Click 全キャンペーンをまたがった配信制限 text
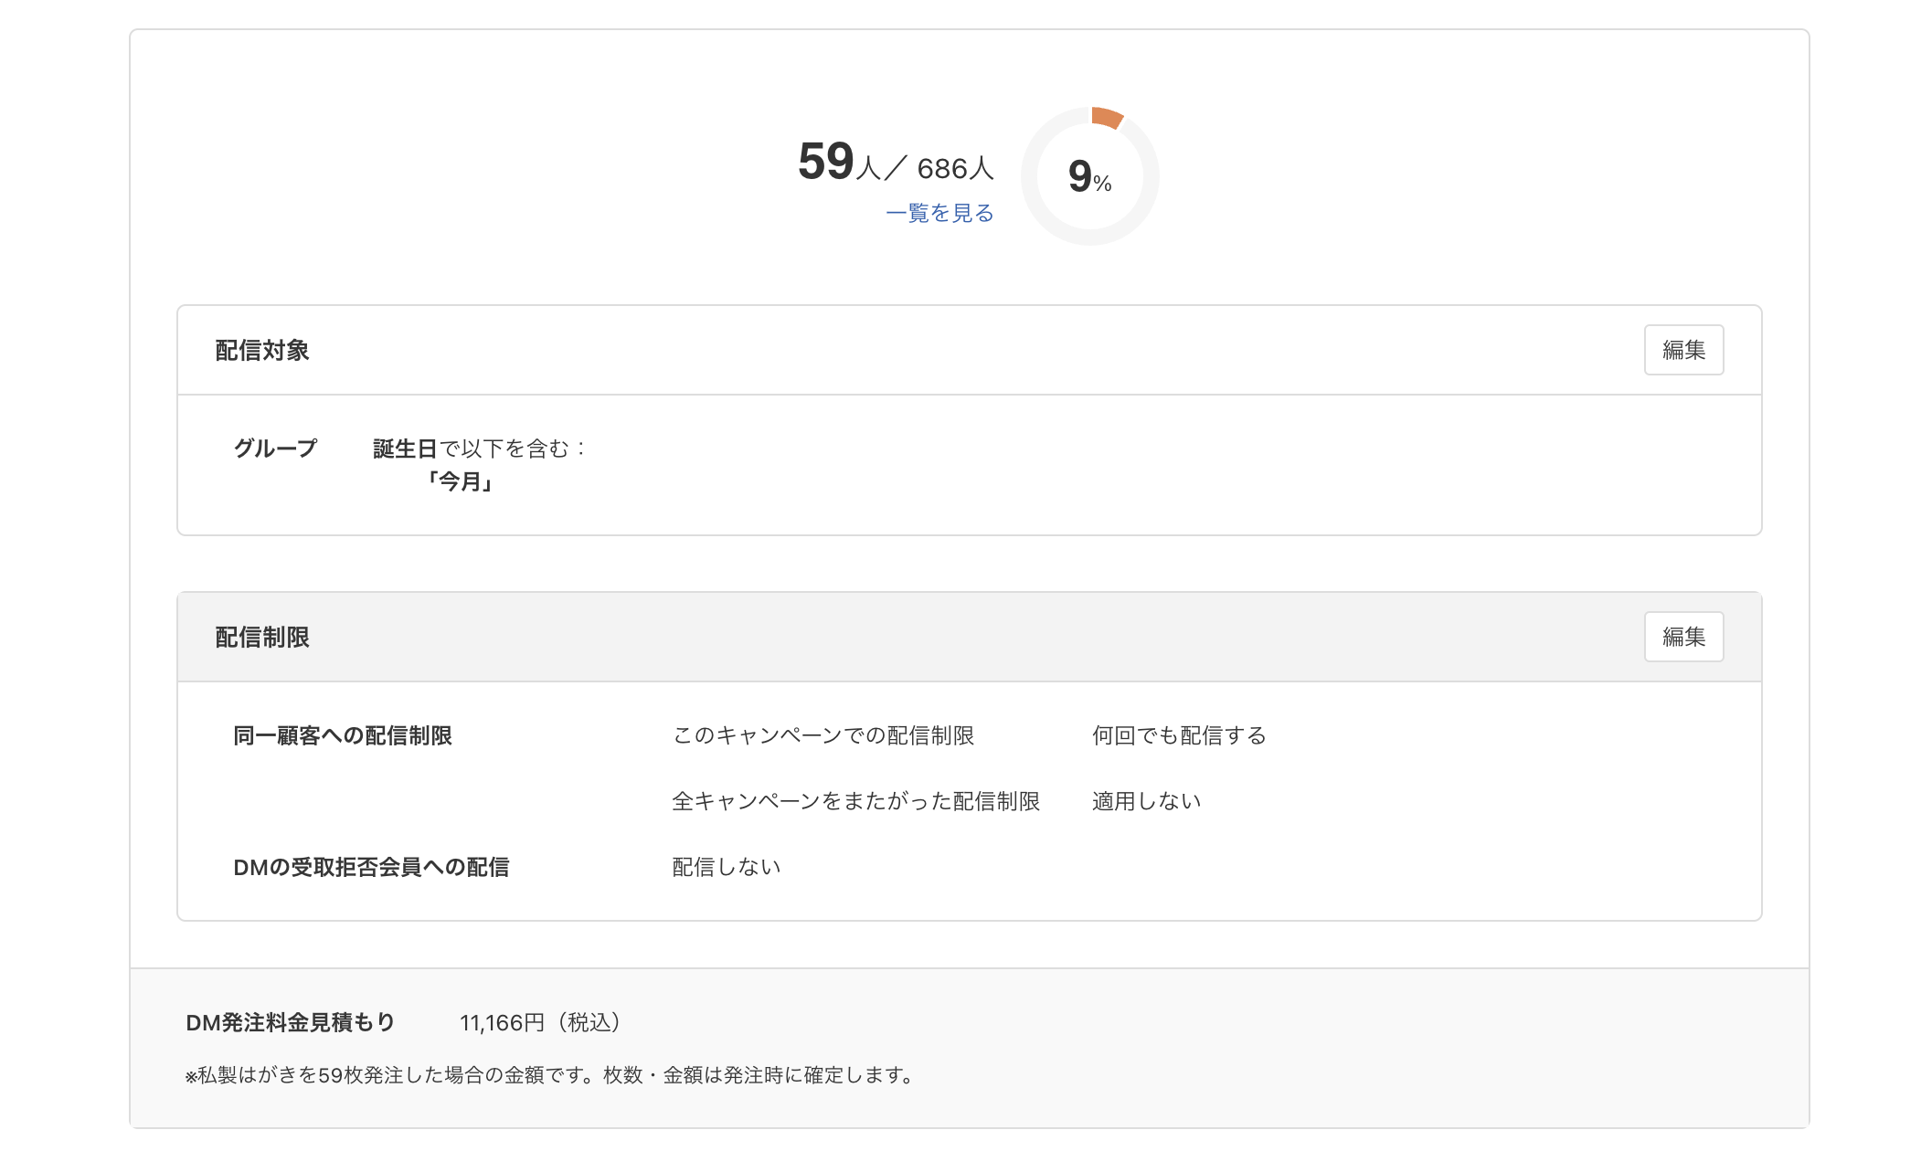This screenshot has width=1921, height=1151. pos(857,800)
